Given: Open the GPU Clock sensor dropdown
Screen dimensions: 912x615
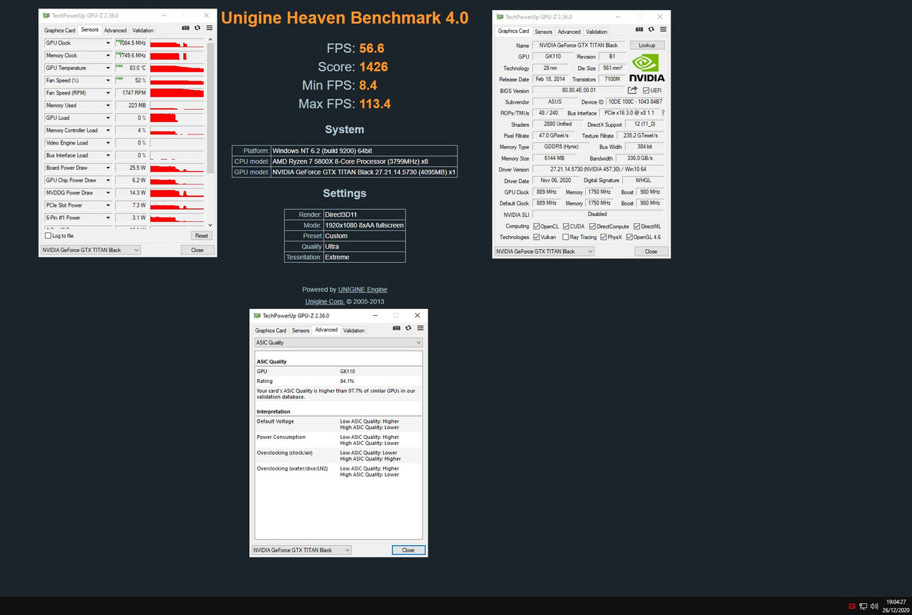Looking at the screenshot, I should 108,43.
